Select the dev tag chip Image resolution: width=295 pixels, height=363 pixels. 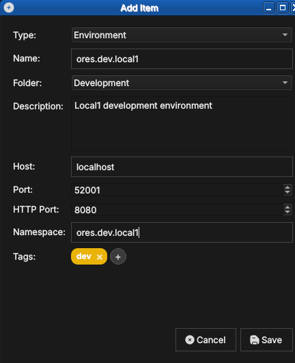coord(89,256)
